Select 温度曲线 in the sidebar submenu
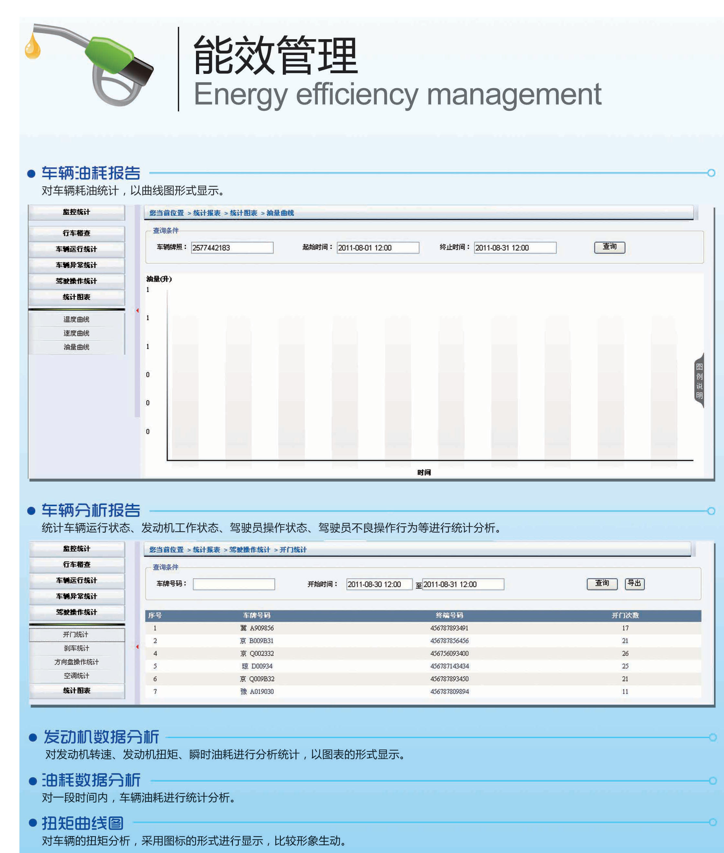 [76, 319]
